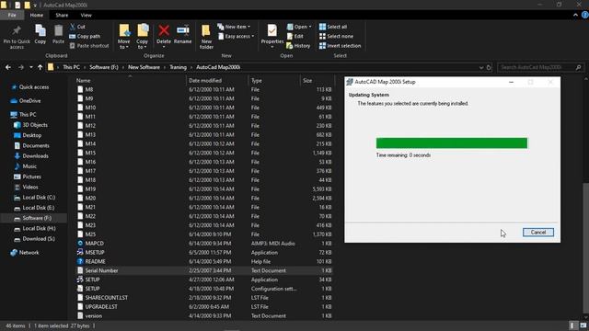This screenshot has width=589, height=331.
Task: Select the M15 file row
Action: click(204, 153)
